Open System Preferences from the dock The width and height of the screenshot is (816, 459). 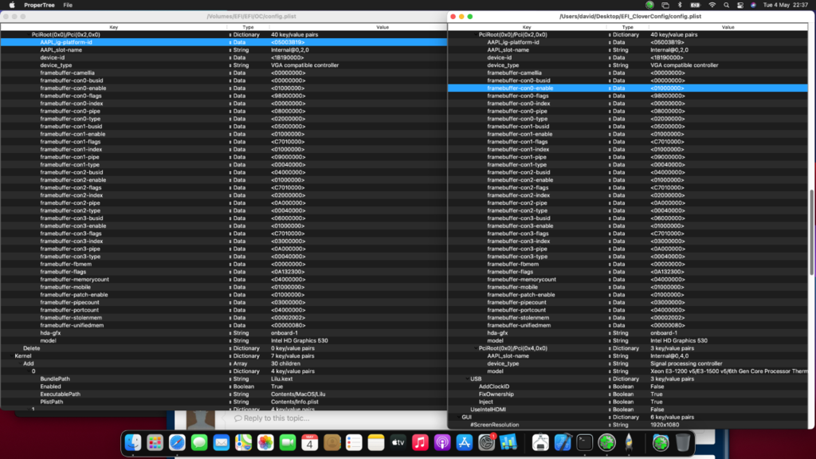pos(487,442)
